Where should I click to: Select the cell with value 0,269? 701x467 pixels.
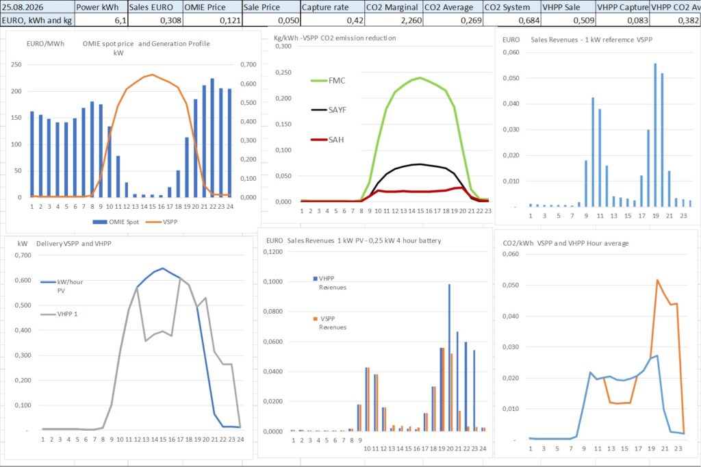coord(453,20)
